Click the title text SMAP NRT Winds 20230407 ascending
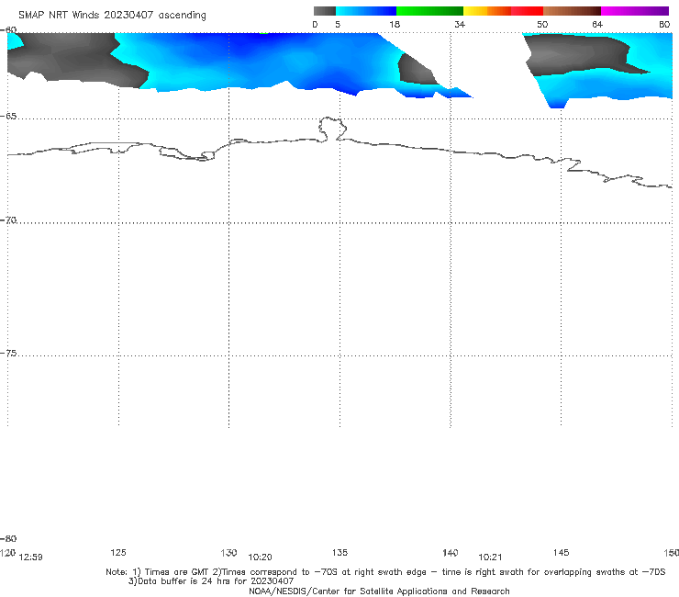 (x=112, y=16)
